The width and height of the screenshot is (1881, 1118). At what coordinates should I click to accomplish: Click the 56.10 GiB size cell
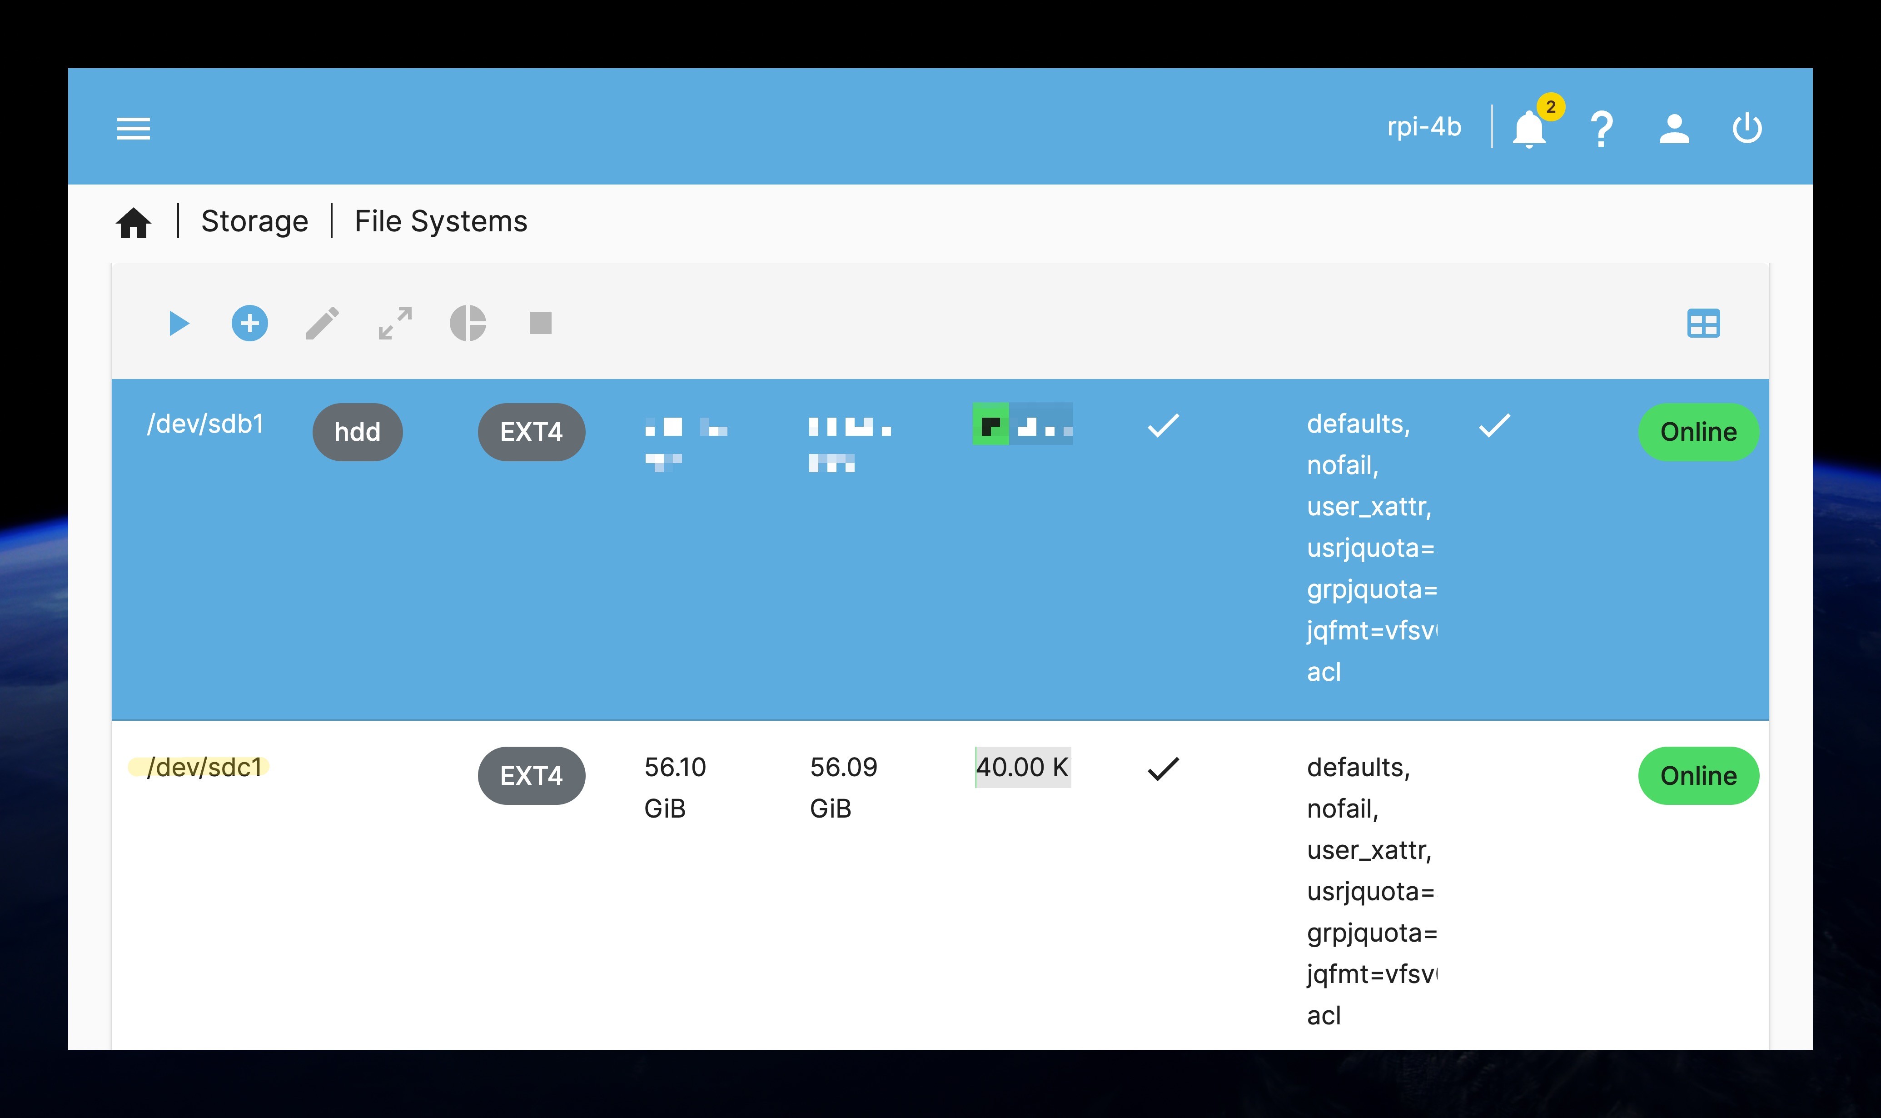pyautogui.click(x=675, y=787)
